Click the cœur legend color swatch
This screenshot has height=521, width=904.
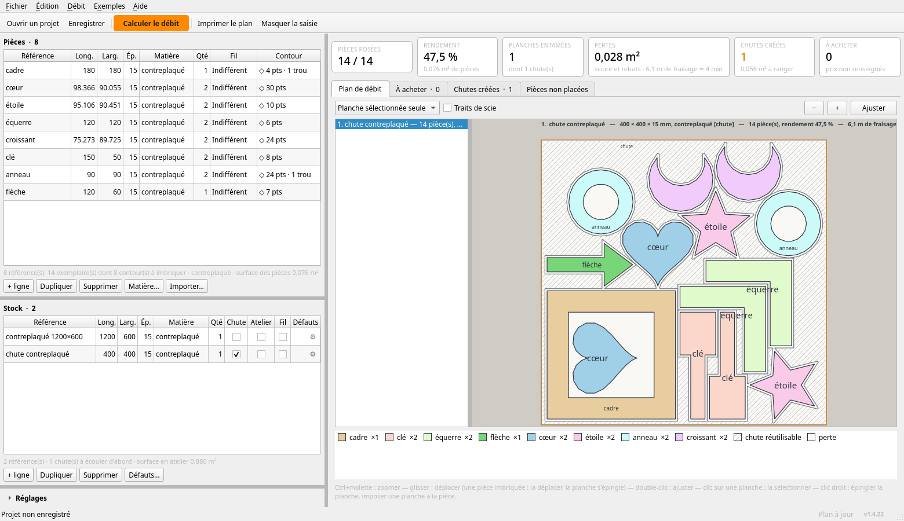click(x=531, y=438)
